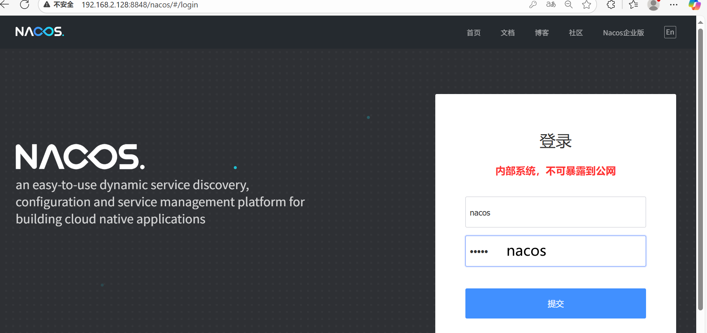Screen dimensions: 707x333
Task: Click the zoom magnifier icon
Action: pos(569,5)
